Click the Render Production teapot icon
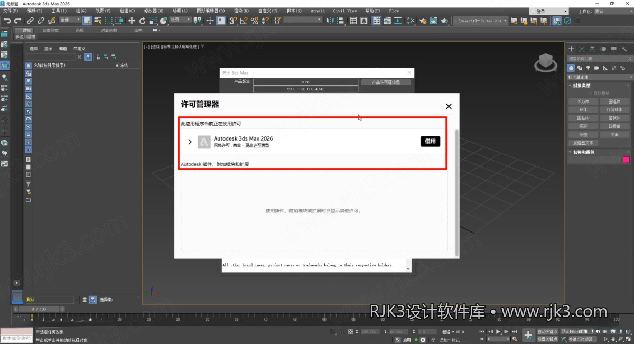Screen dimensions: 634x344 tap(444, 21)
